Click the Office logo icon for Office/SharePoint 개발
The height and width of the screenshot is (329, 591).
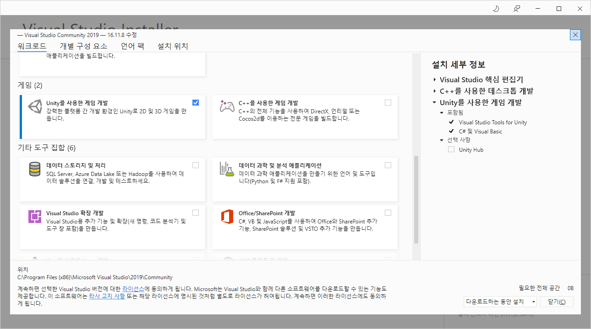(227, 217)
